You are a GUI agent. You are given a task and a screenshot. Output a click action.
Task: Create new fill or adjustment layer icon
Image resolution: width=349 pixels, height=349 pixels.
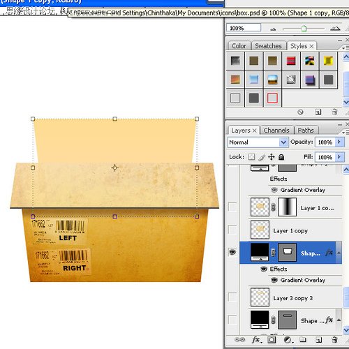click(288, 340)
